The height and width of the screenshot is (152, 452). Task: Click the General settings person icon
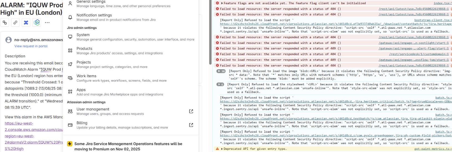tap(70, 3)
